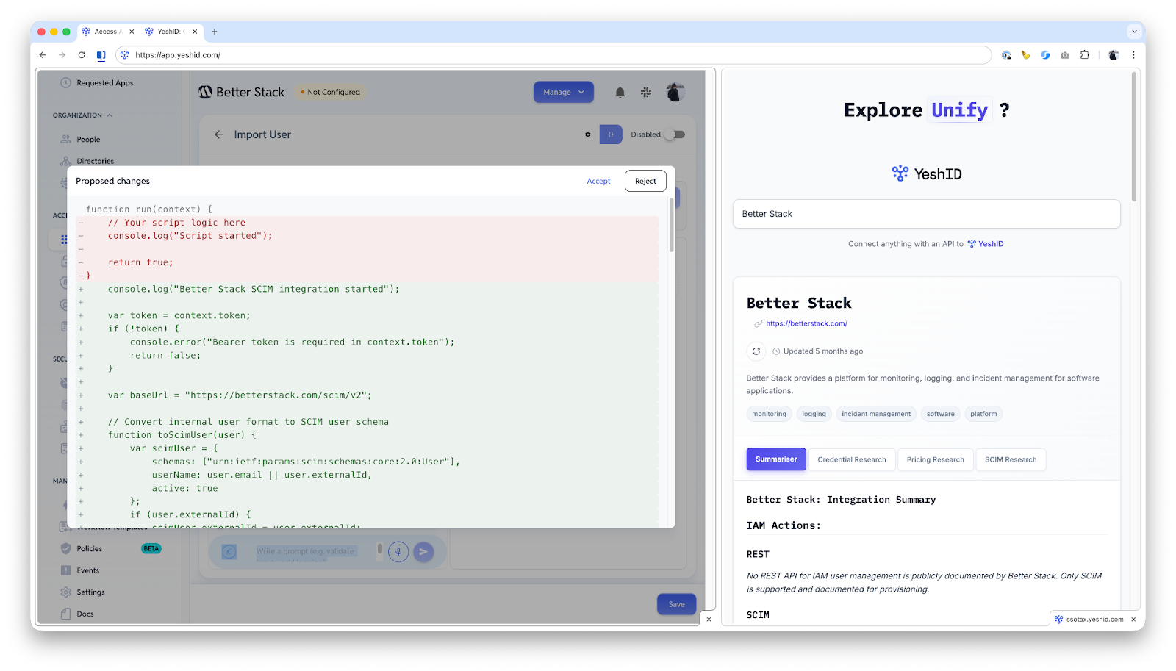Open the YeshID user avatar menu
Image resolution: width=1176 pixels, height=671 pixels.
tap(675, 92)
